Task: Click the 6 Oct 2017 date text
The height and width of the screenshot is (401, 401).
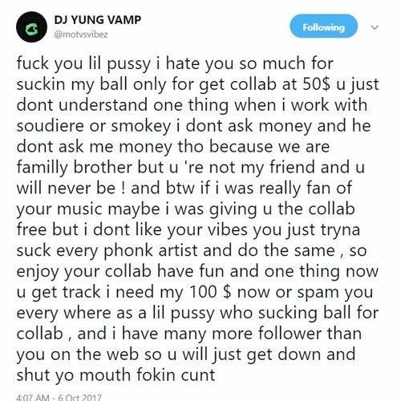Action: pos(79,397)
